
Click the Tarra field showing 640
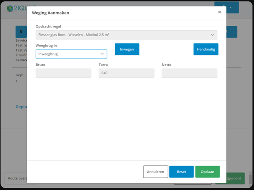[126, 73]
